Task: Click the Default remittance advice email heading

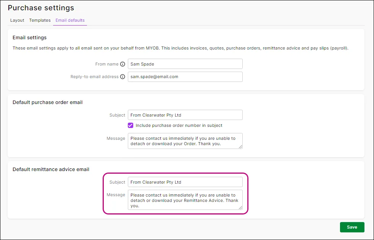Action: [x=51, y=170]
